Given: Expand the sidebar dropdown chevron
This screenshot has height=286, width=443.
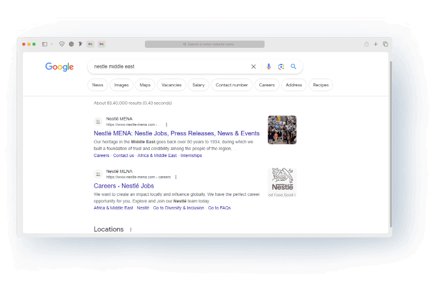Looking at the screenshot, I should tap(52, 44).
